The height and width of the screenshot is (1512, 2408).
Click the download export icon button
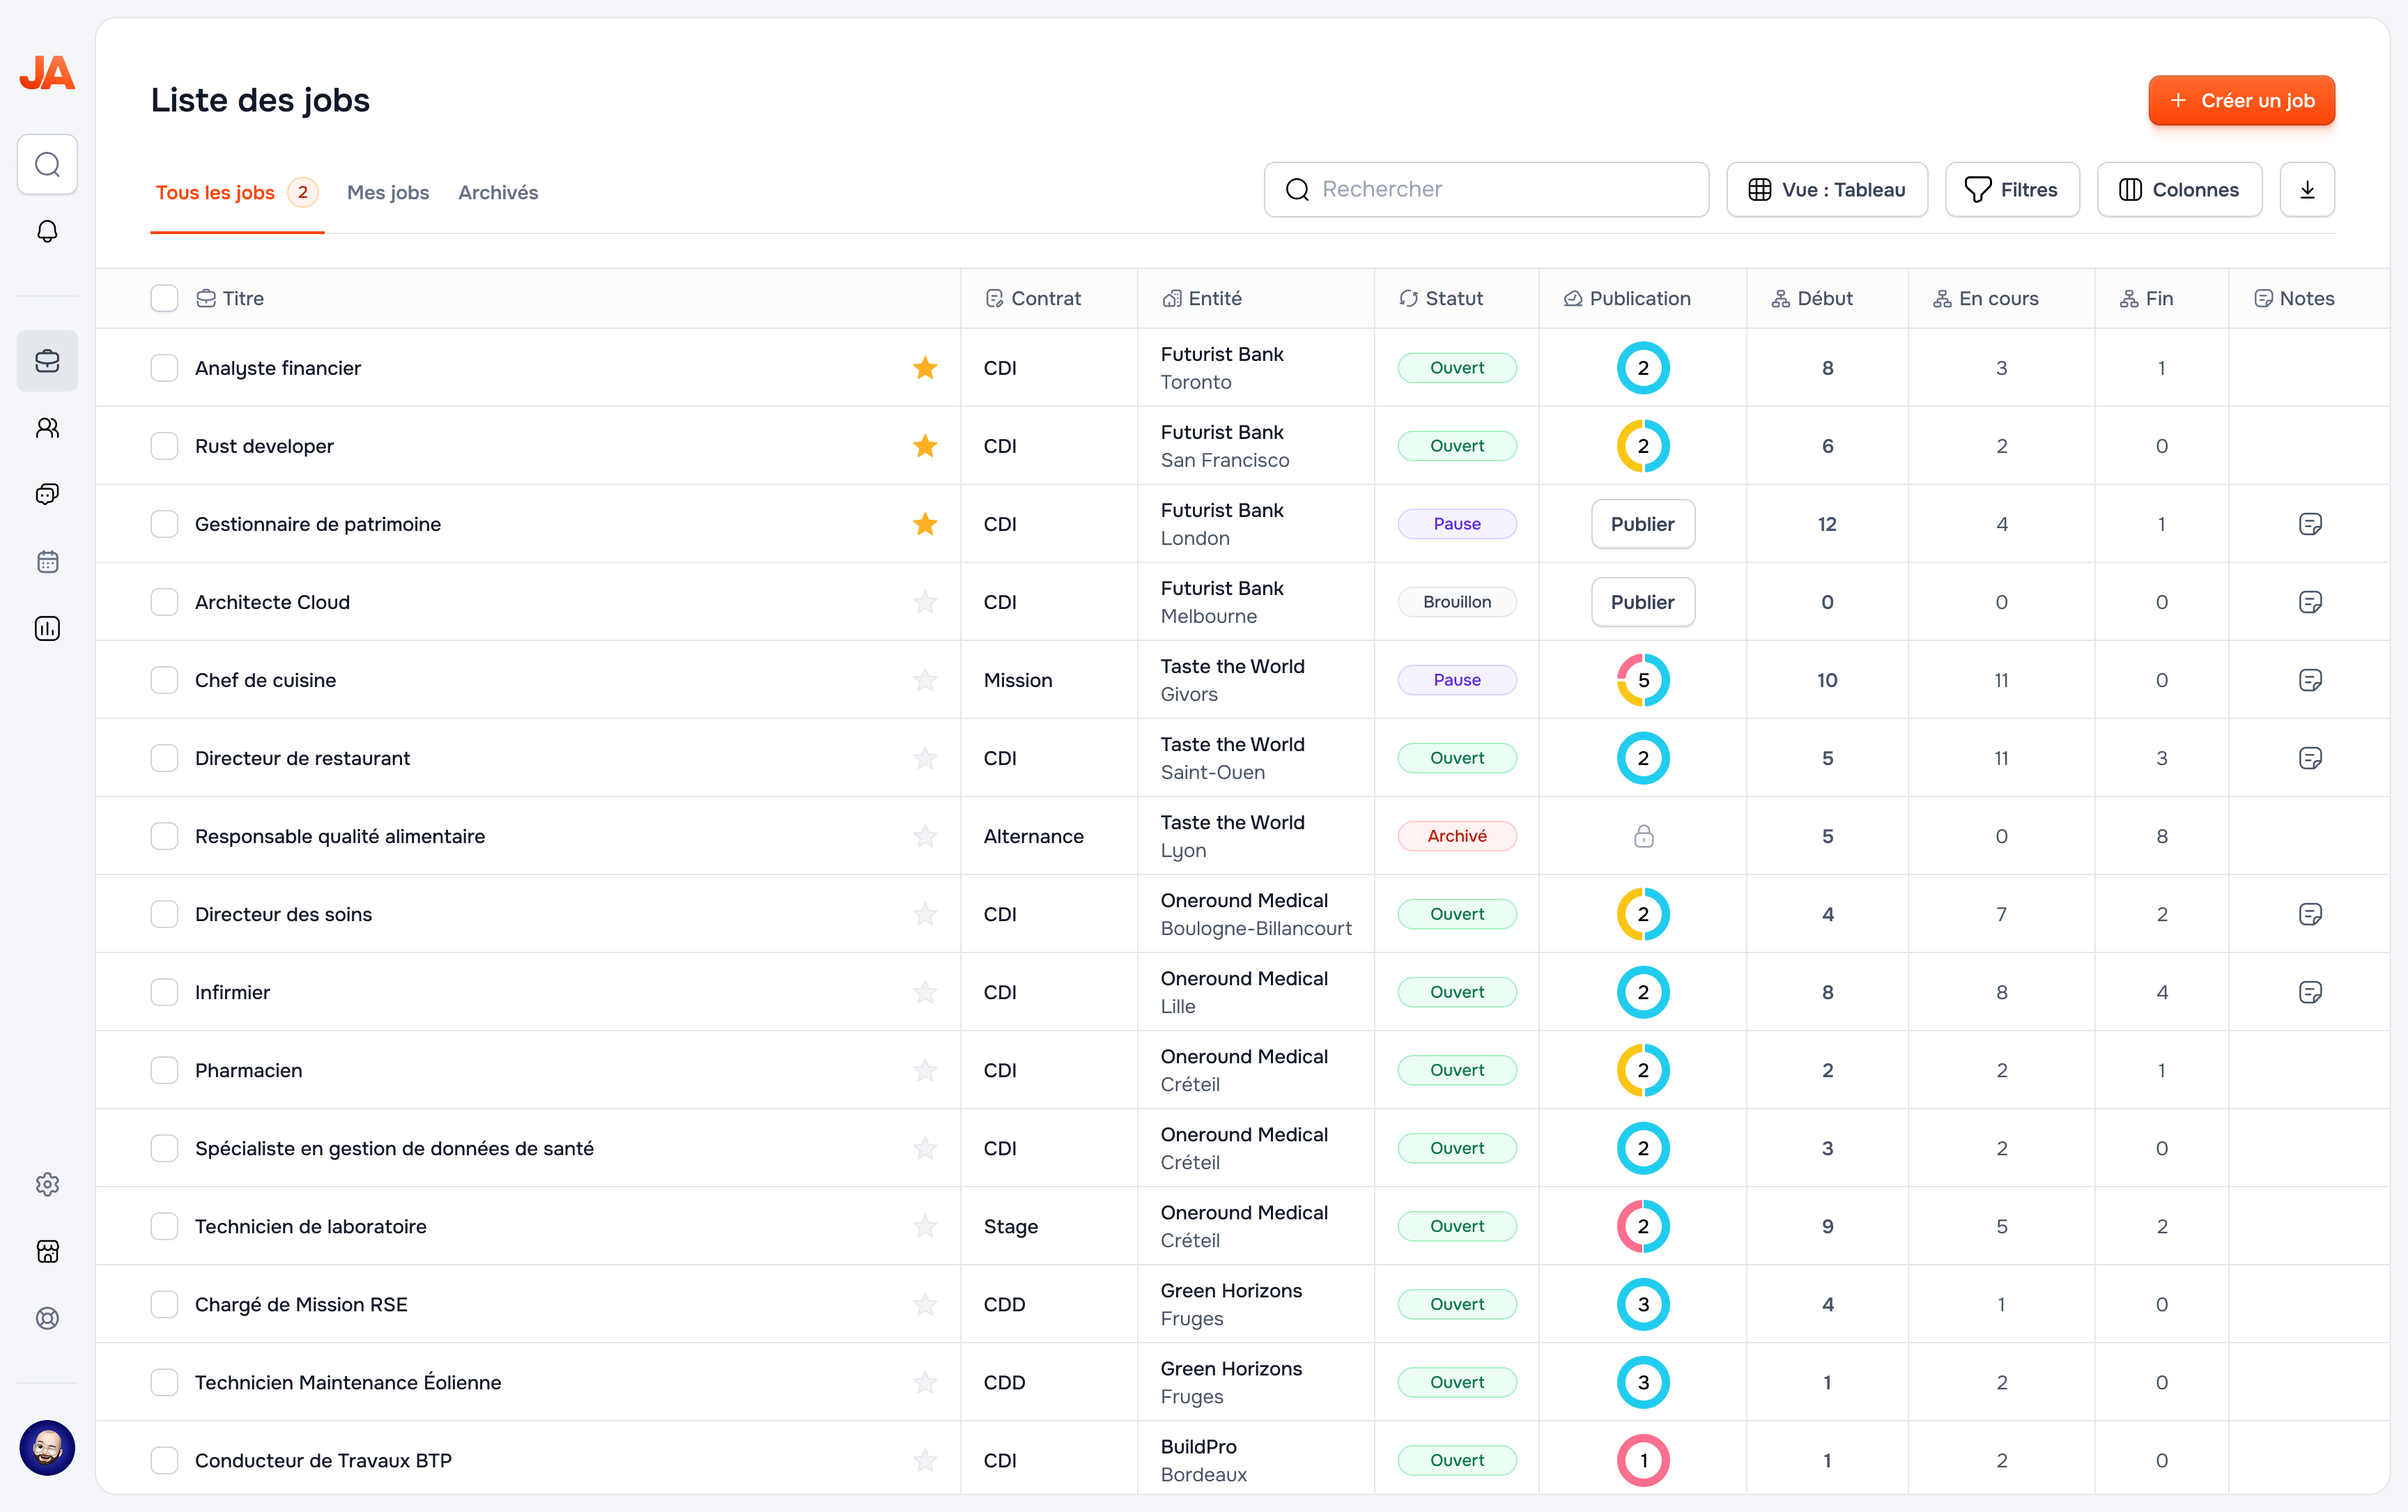2306,190
